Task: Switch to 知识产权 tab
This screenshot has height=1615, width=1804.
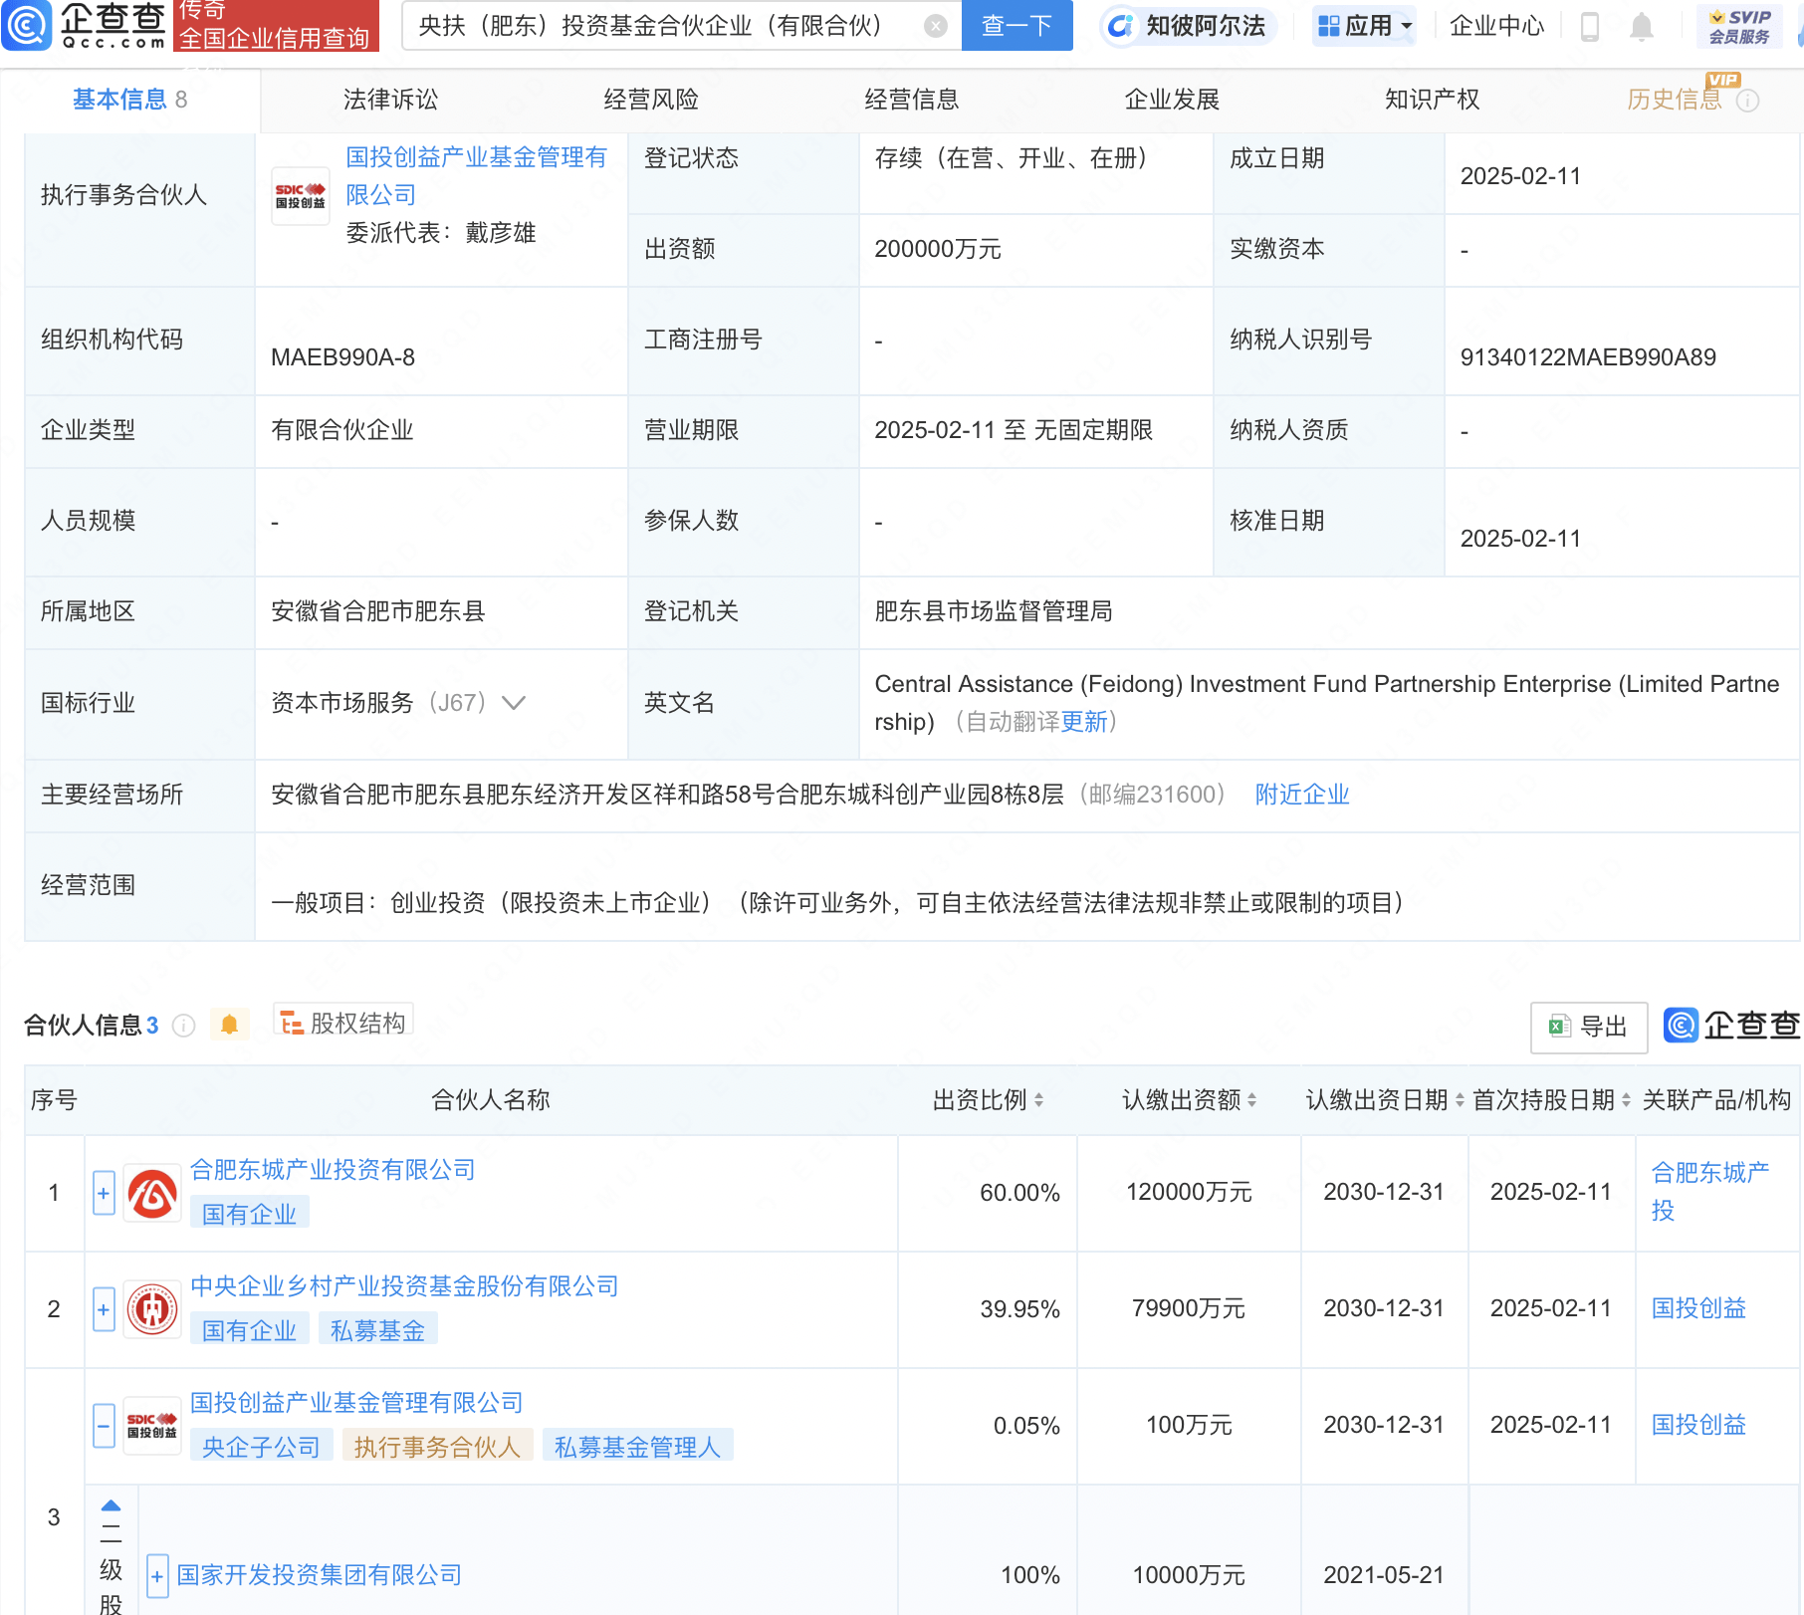Action: click(x=1433, y=100)
